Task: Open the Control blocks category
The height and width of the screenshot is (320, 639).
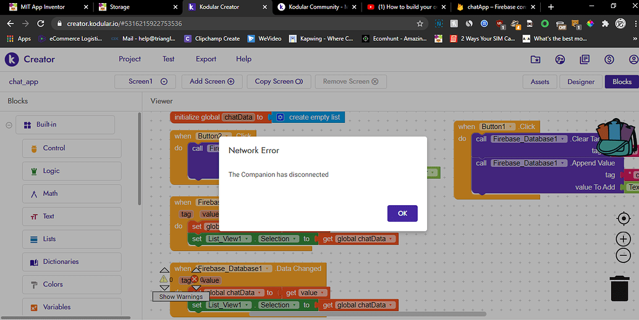Action: point(72,148)
